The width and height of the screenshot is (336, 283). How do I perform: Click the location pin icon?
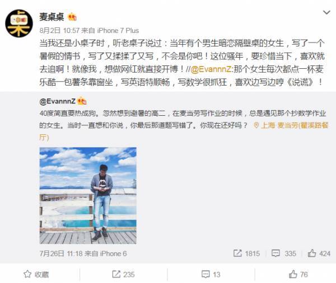click(256, 125)
